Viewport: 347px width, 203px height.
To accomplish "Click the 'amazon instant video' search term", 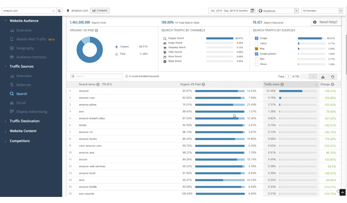I will coord(92,118).
